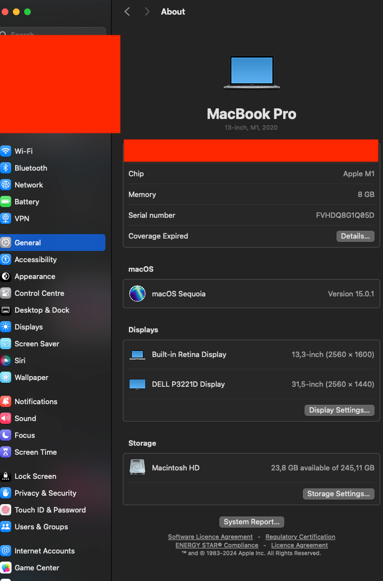Image resolution: width=383 pixels, height=581 pixels.
Task: Open the Displays sun icon
Action: click(6, 327)
